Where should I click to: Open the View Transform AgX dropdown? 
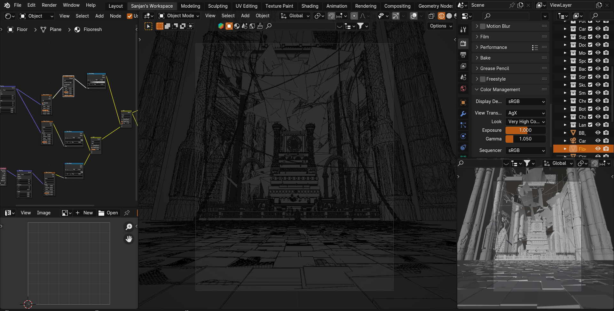click(525, 113)
